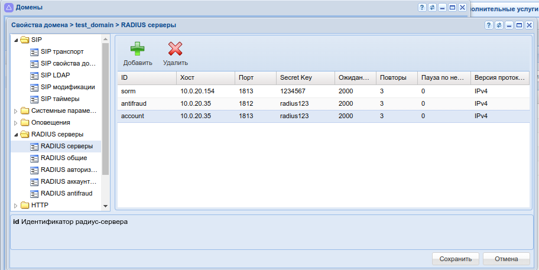Click the Сохранить button
539x270 pixels.
click(456, 259)
